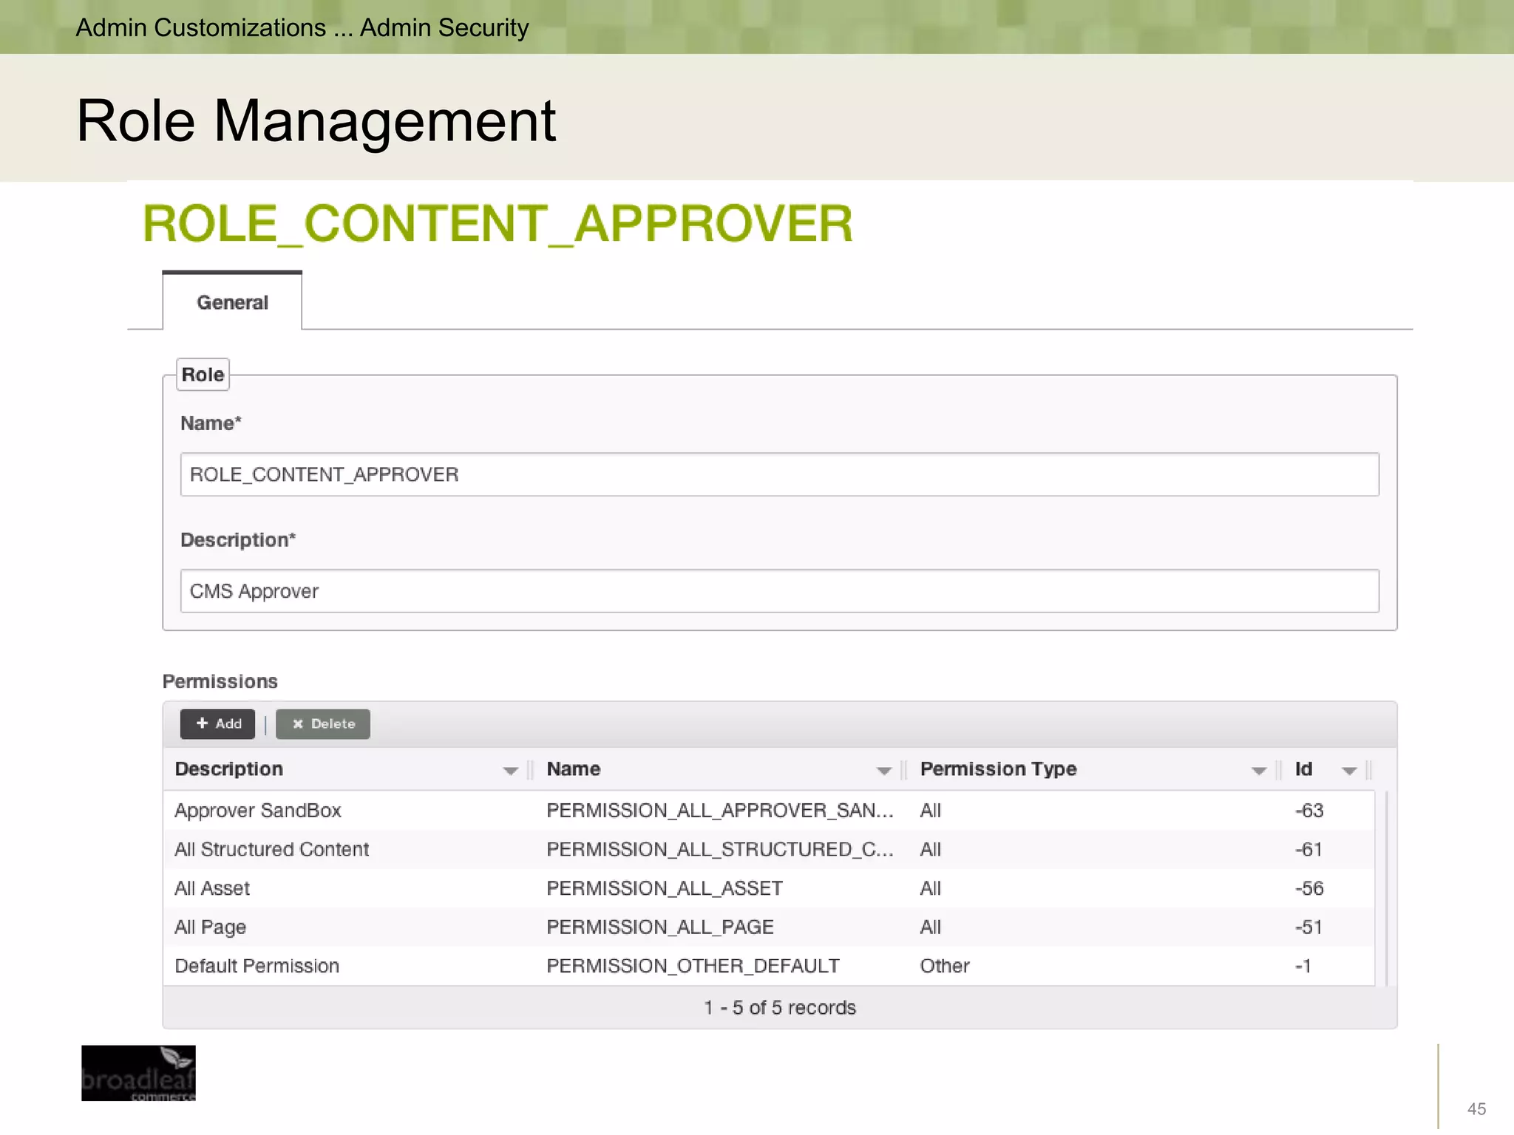Viewport: 1514px width, 1135px height.
Task: Click the Permissions section label
Action: point(220,681)
